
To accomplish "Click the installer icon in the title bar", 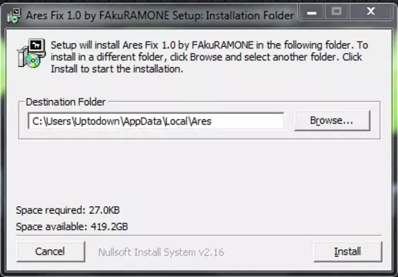I will pos(14,15).
